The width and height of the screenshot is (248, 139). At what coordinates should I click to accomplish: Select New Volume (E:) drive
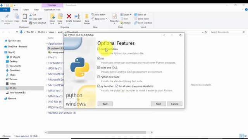click(x=15, y=93)
